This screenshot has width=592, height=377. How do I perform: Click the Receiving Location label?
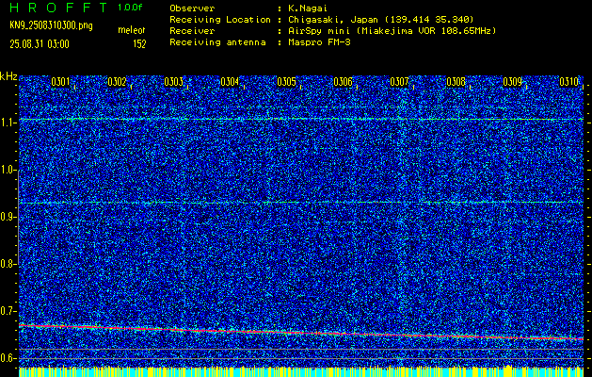pos(220,20)
